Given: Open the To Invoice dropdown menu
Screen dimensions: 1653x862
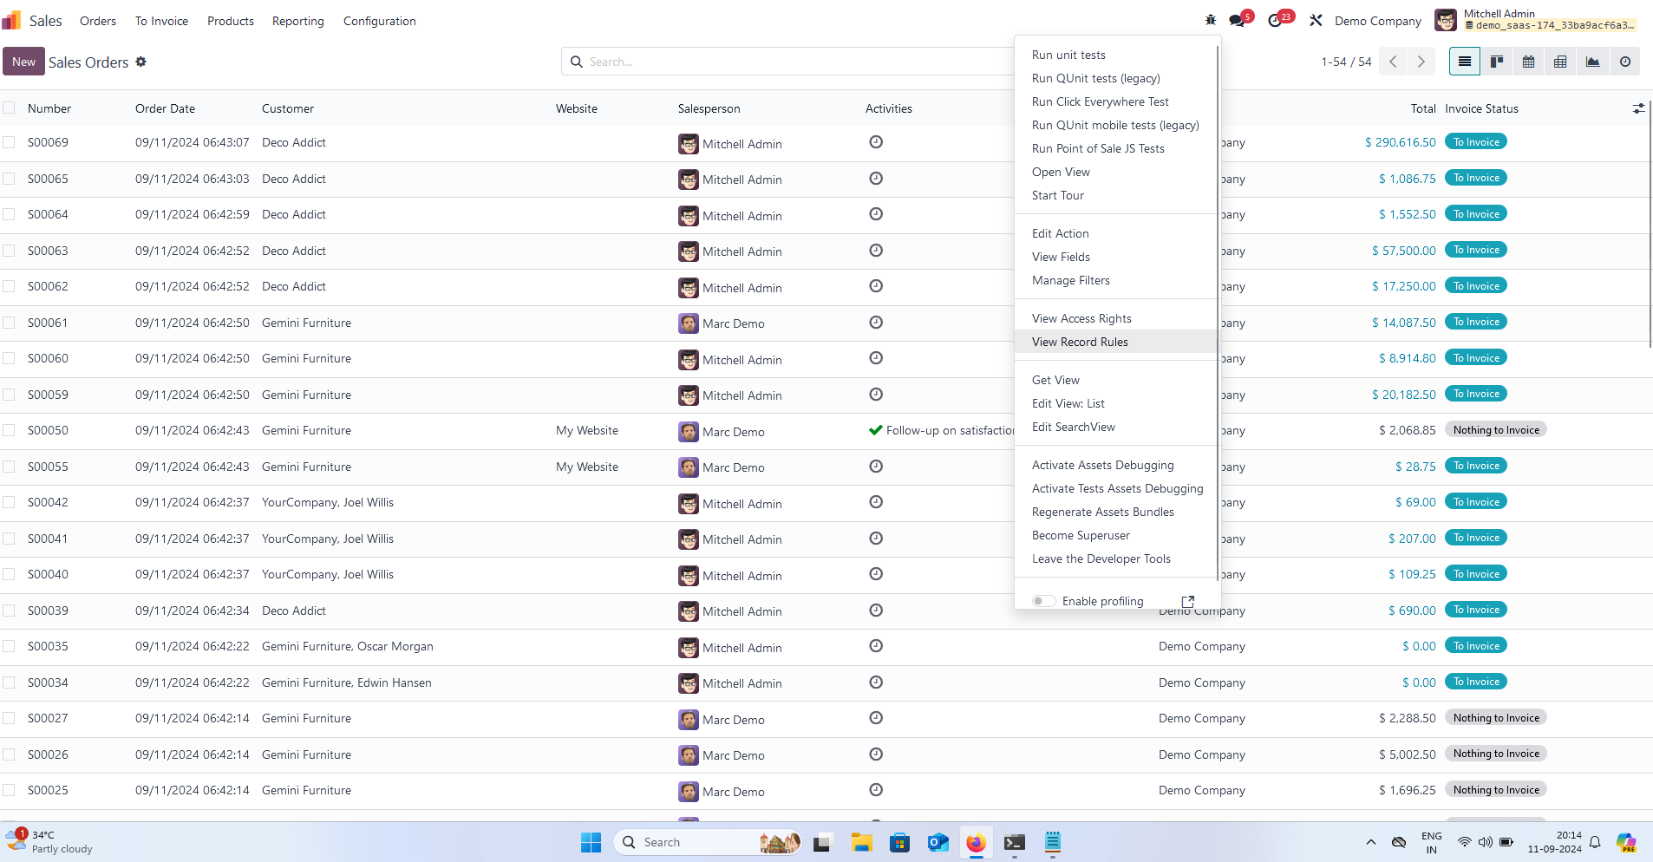Looking at the screenshot, I should coord(161,21).
